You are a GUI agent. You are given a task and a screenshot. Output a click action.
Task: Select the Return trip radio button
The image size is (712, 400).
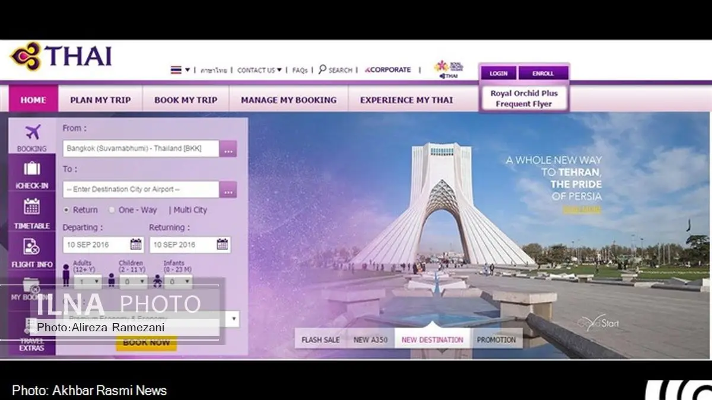tap(66, 210)
